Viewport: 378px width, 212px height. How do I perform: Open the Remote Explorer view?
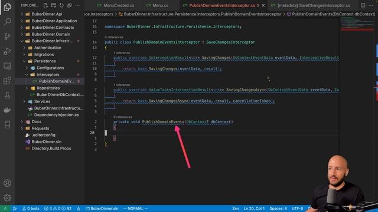point(7,66)
